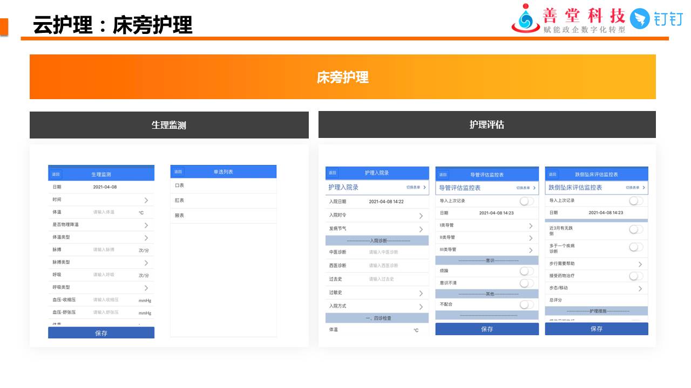This screenshot has height=388, width=691.
Task: Tap 返回 in the 生理监测 header
Action: click(56, 175)
